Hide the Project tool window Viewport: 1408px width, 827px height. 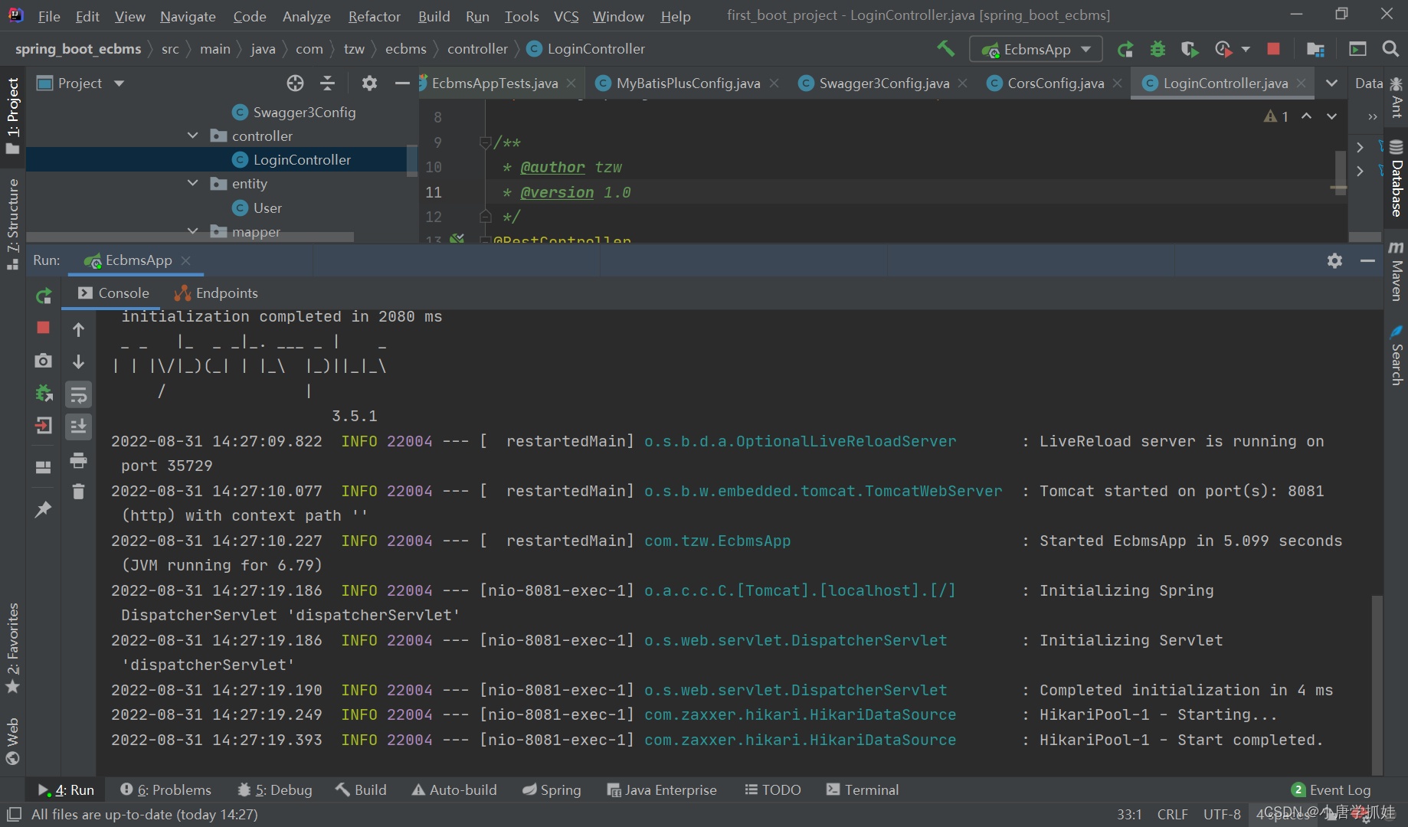[402, 83]
